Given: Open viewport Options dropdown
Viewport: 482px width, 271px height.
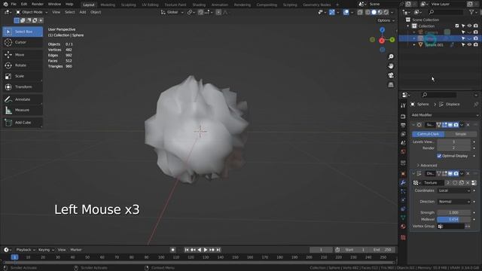Looking at the screenshot, I should 386,20.
